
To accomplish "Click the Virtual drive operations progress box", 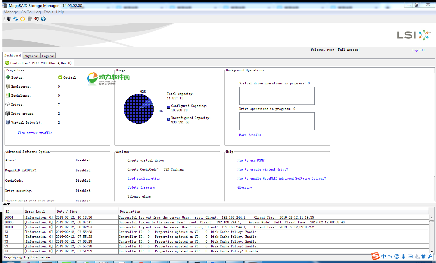I will click(277, 96).
